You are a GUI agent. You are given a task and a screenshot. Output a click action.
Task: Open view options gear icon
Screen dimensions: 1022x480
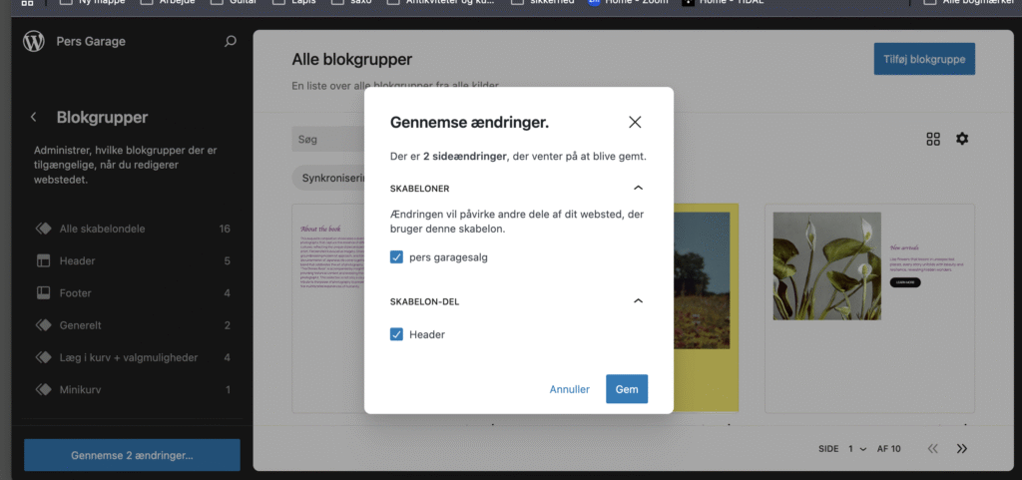pos(962,139)
